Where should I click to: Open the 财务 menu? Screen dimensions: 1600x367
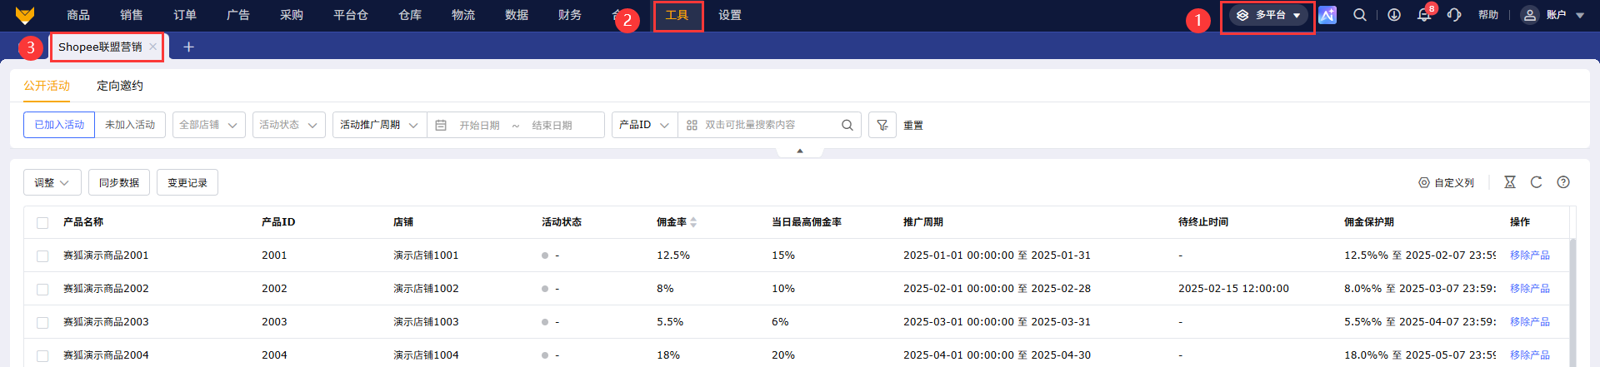pos(570,15)
